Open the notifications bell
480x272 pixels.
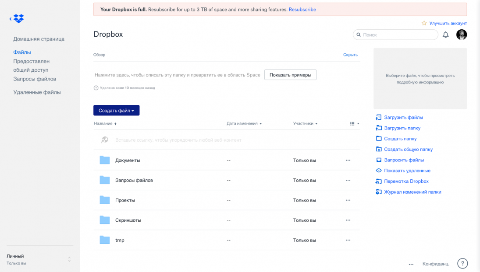pos(445,35)
